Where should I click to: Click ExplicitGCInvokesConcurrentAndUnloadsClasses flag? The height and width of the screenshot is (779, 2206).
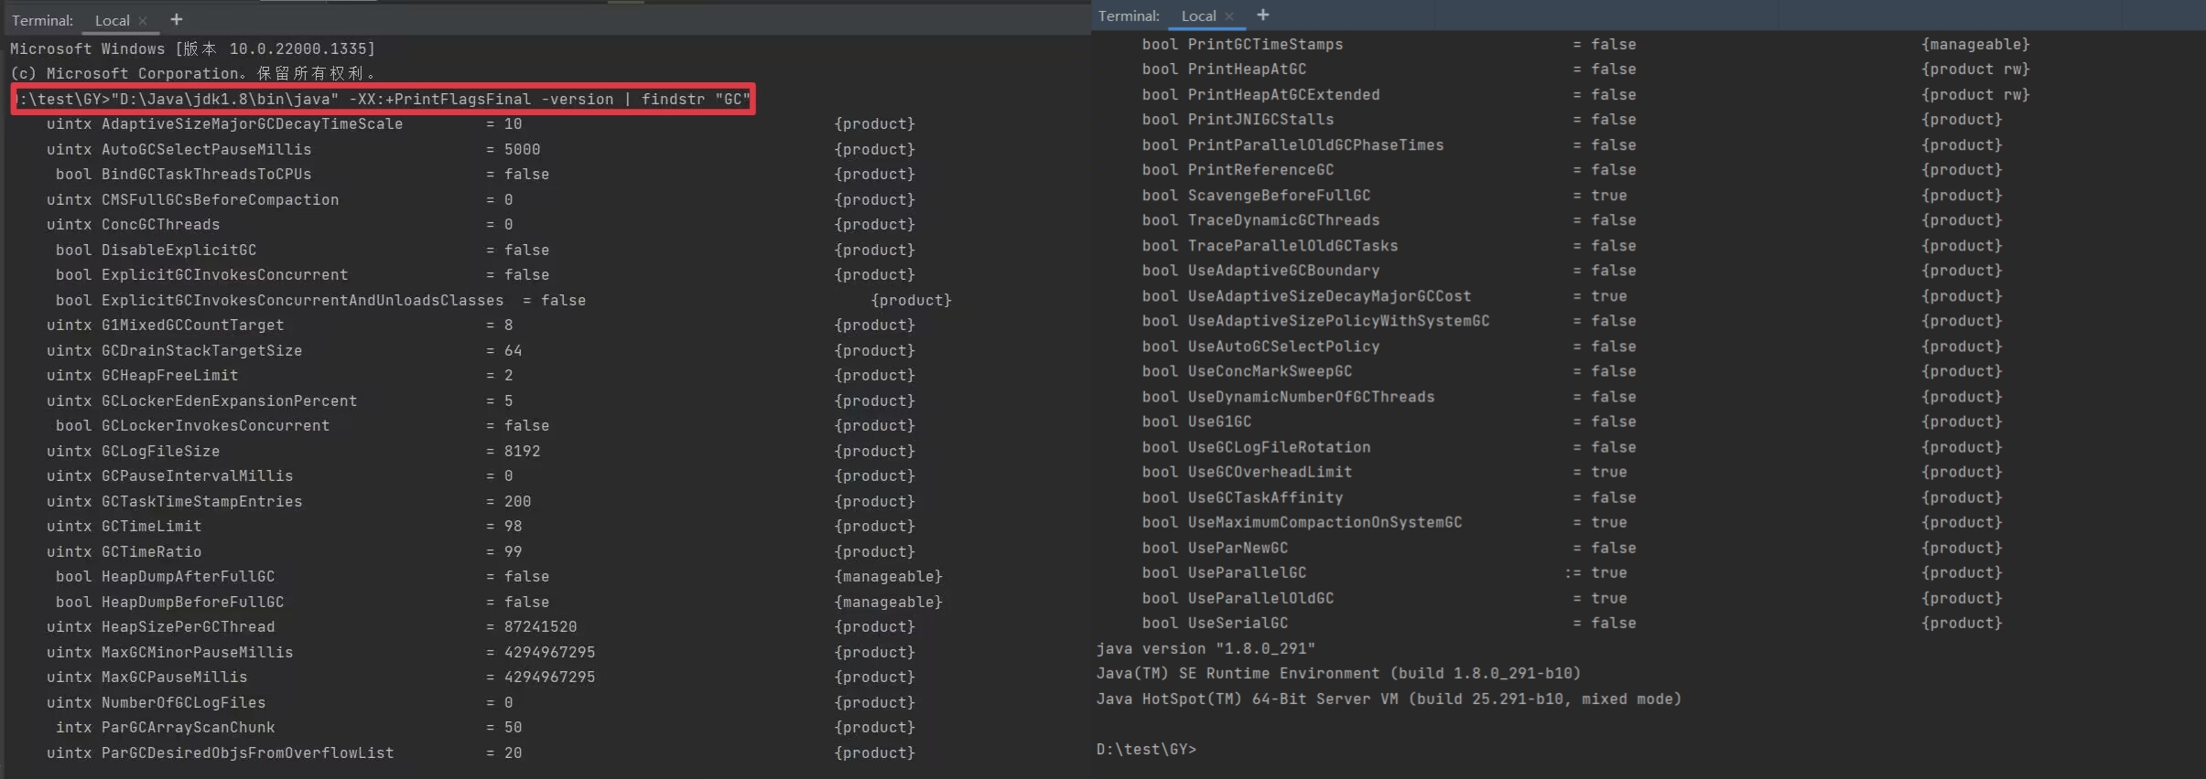302,300
